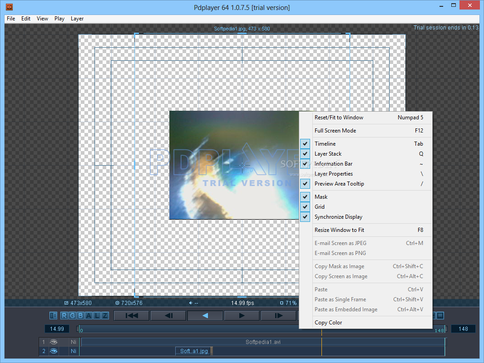Toggle visibility eye of layer 1
This screenshot has height=363, width=484.
coord(54,342)
